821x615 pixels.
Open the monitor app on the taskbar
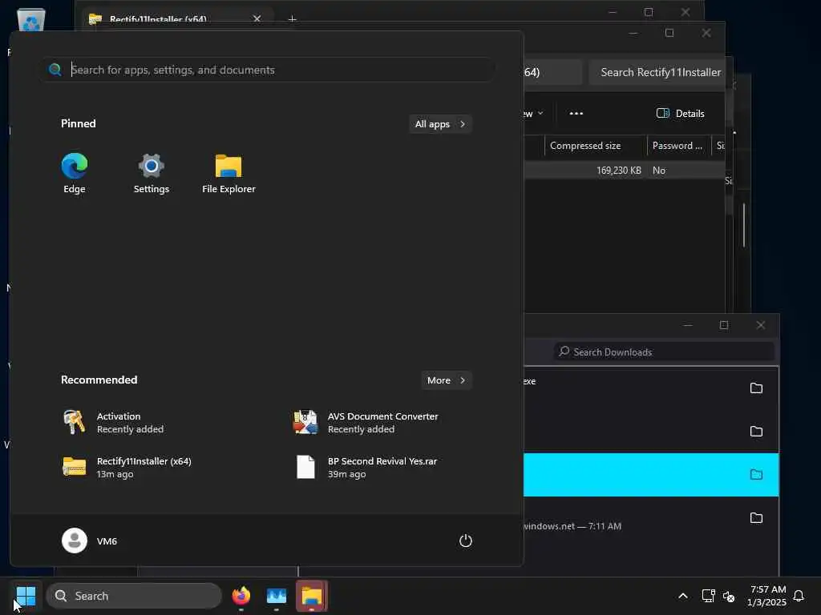[277, 596]
